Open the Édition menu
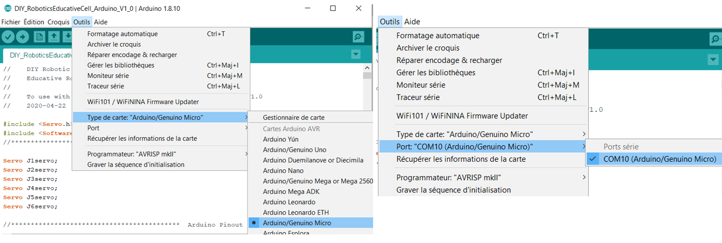The height and width of the screenshot is (243, 722). pos(34,22)
